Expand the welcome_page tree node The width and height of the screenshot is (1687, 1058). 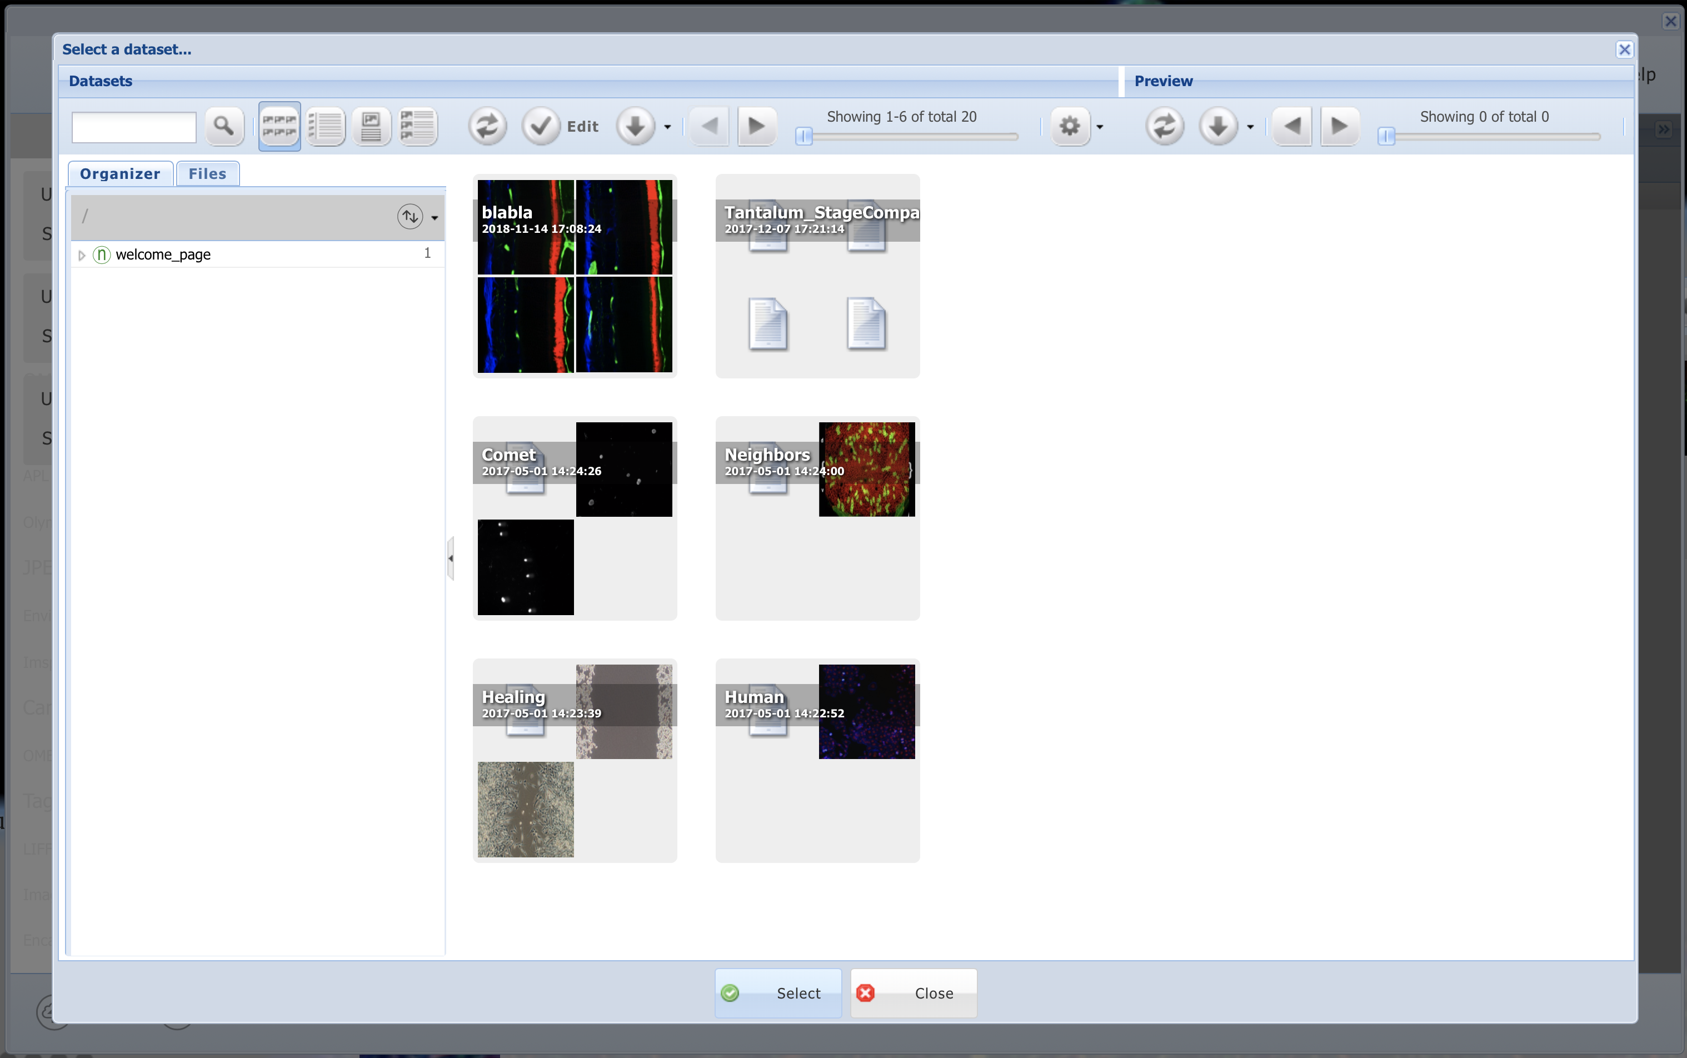[82, 256]
